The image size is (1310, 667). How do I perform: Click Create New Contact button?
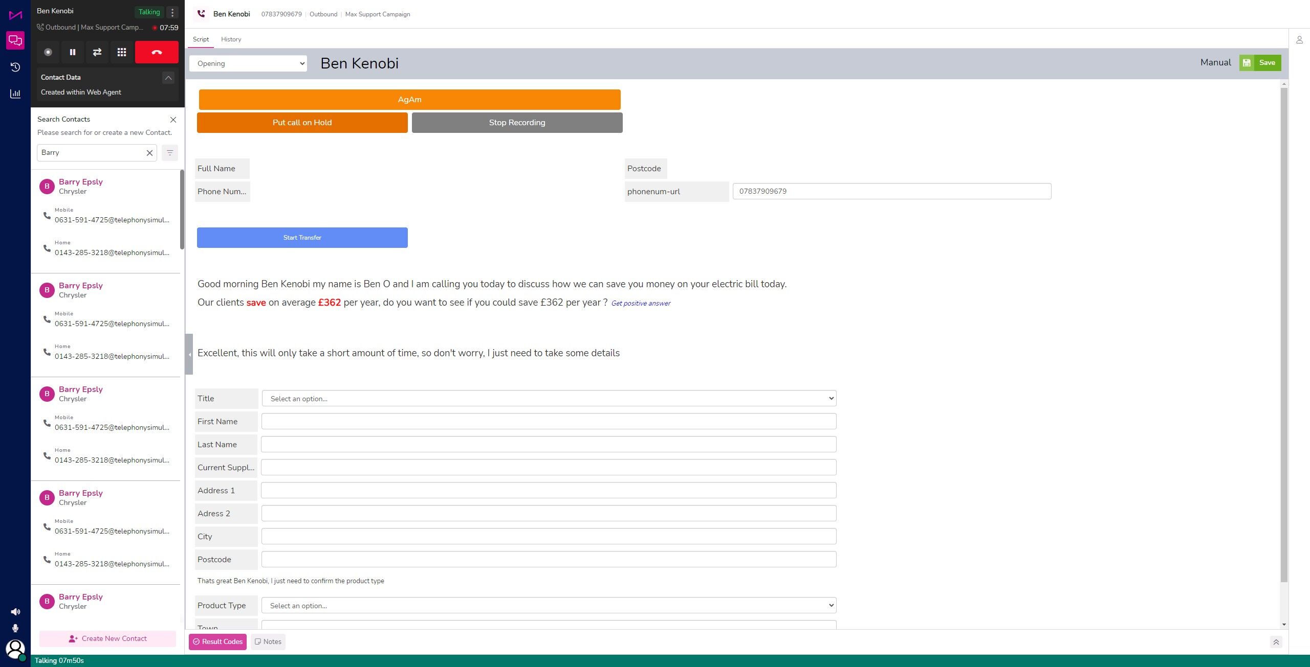(107, 639)
